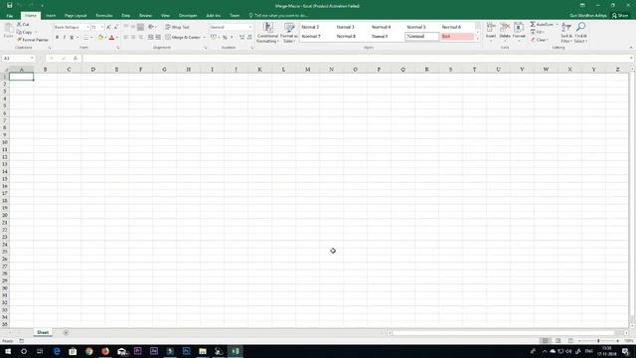Expand the Name Box dropdown arrow
The height and width of the screenshot is (358, 636).
32,59
